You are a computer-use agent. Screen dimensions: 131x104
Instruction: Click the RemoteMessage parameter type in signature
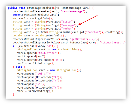click(x=71, y=8)
